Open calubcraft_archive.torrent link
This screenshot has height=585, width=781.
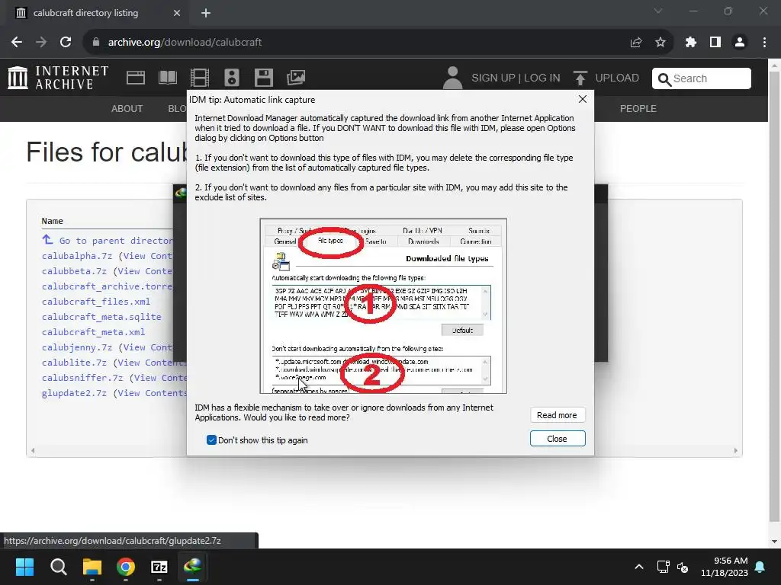pyautogui.click(x=107, y=286)
